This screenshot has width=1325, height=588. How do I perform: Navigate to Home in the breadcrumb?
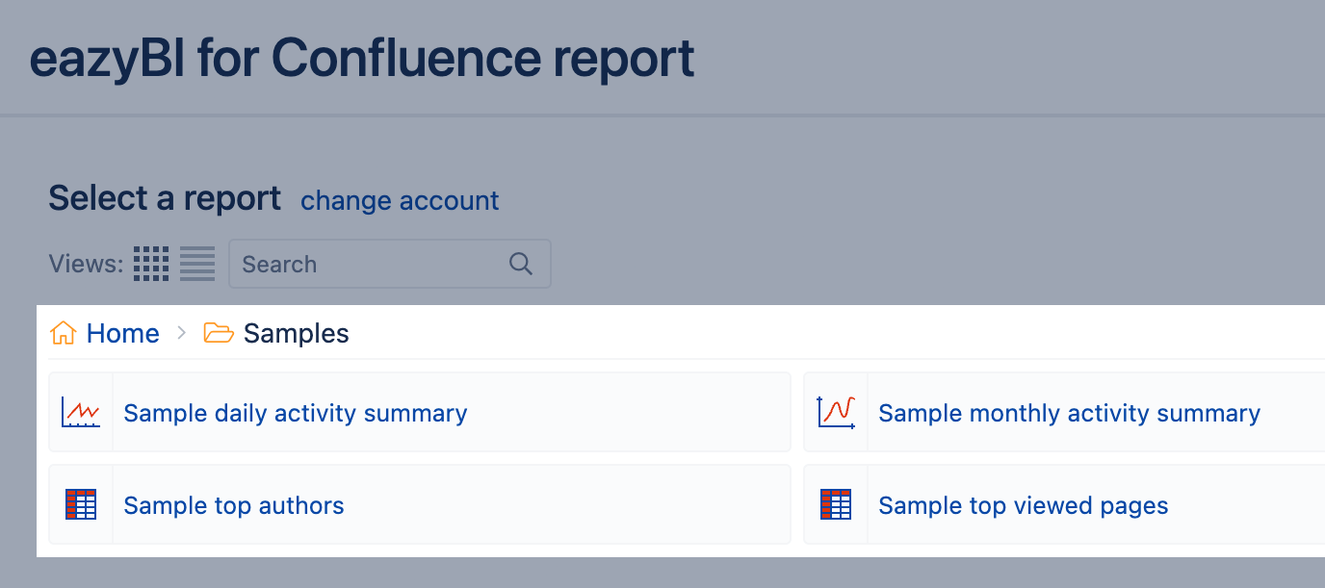click(x=124, y=332)
